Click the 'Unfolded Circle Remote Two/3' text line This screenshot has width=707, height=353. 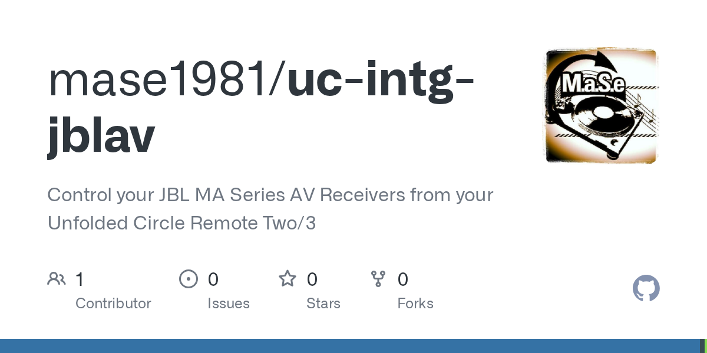pos(181,224)
